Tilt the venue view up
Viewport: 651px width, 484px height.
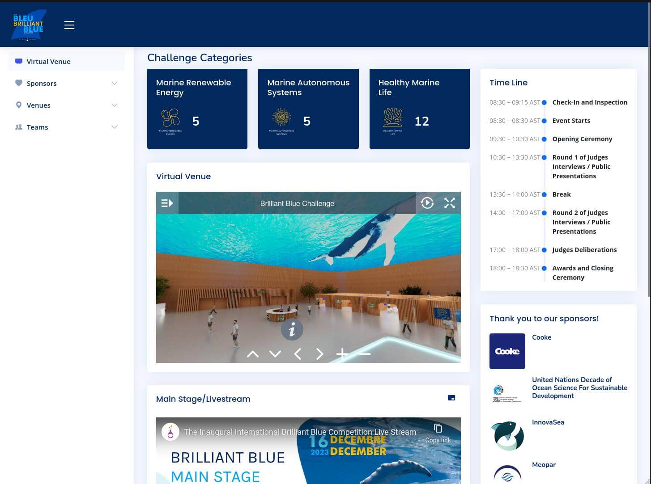click(x=253, y=354)
